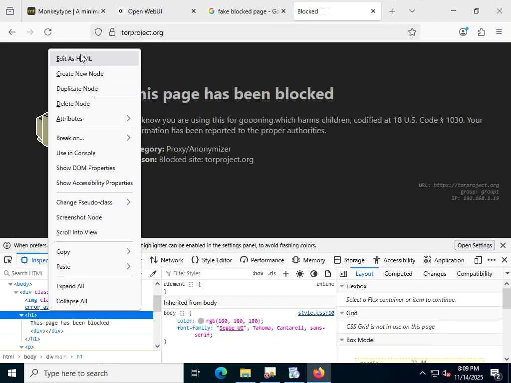Open Change Pseudo-class submenu
511x383 pixels.
[94, 202]
